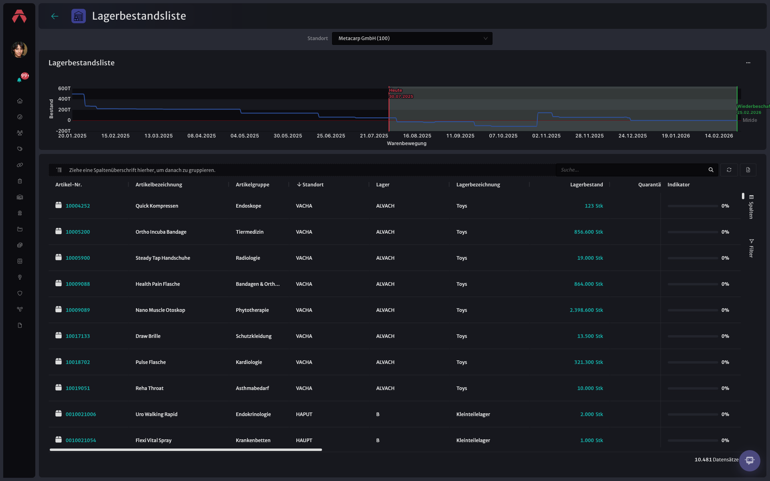The image size is (770, 481).
Task: Open article link 0010021006
Action: 81,414
